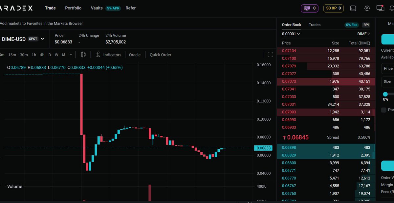This screenshot has height=203, width=394.
Task: Go to the Trade tab
Action: [x=50, y=8]
